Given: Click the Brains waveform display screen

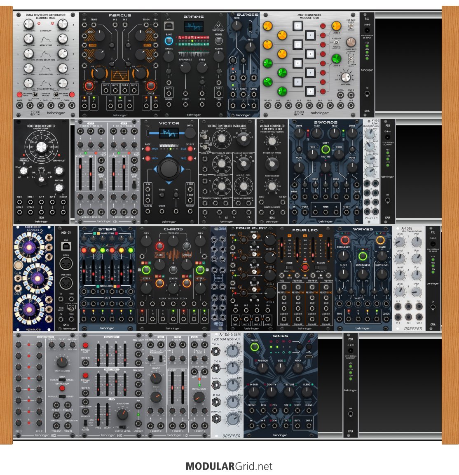Looking at the screenshot, I should pyautogui.click(x=194, y=26).
